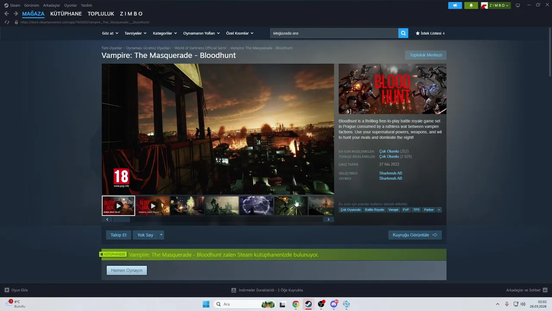Click the Topluluk Merkezi button
The height and width of the screenshot is (311, 552).
click(426, 55)
